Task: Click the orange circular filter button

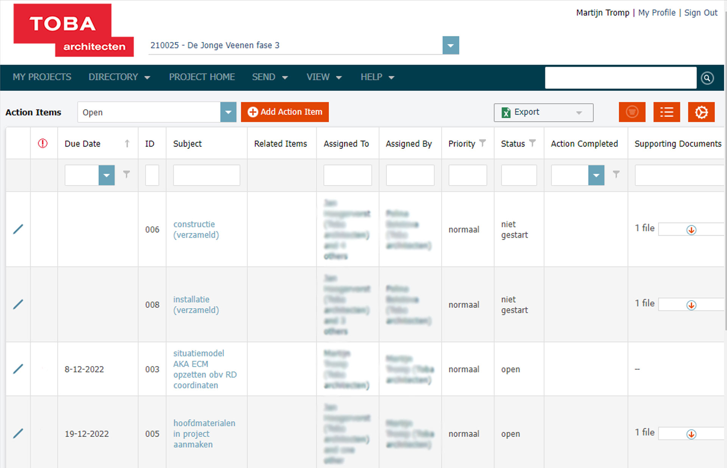Action: (x=632, y=112)
